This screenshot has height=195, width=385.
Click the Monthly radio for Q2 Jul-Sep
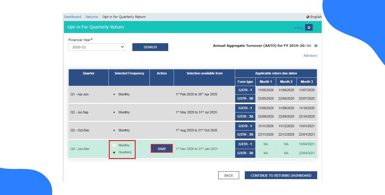tap(114, 112)
